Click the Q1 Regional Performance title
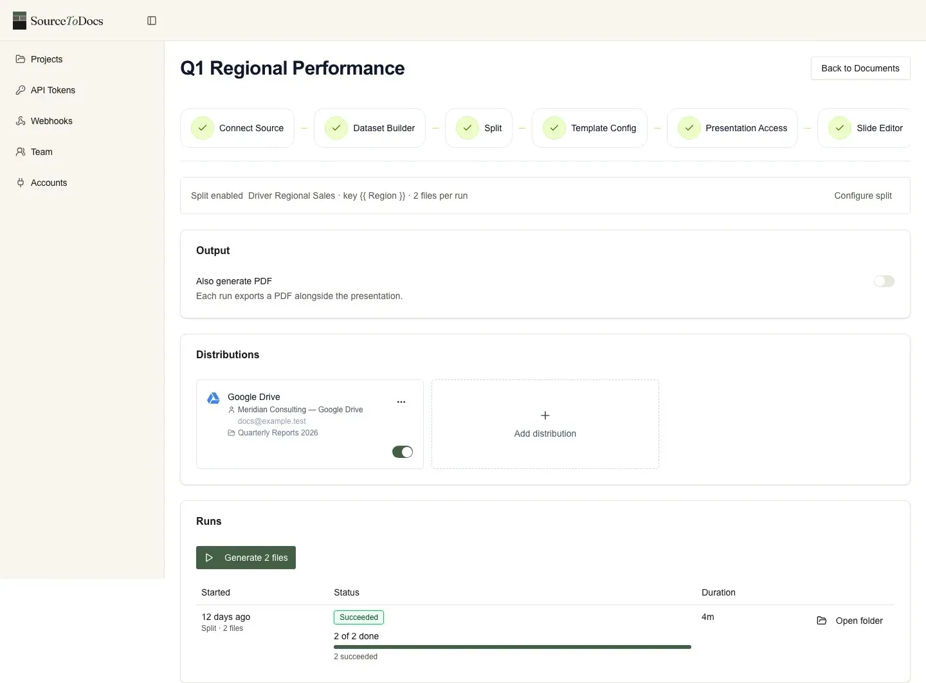926x683 pixels. [x=293, y=68]
